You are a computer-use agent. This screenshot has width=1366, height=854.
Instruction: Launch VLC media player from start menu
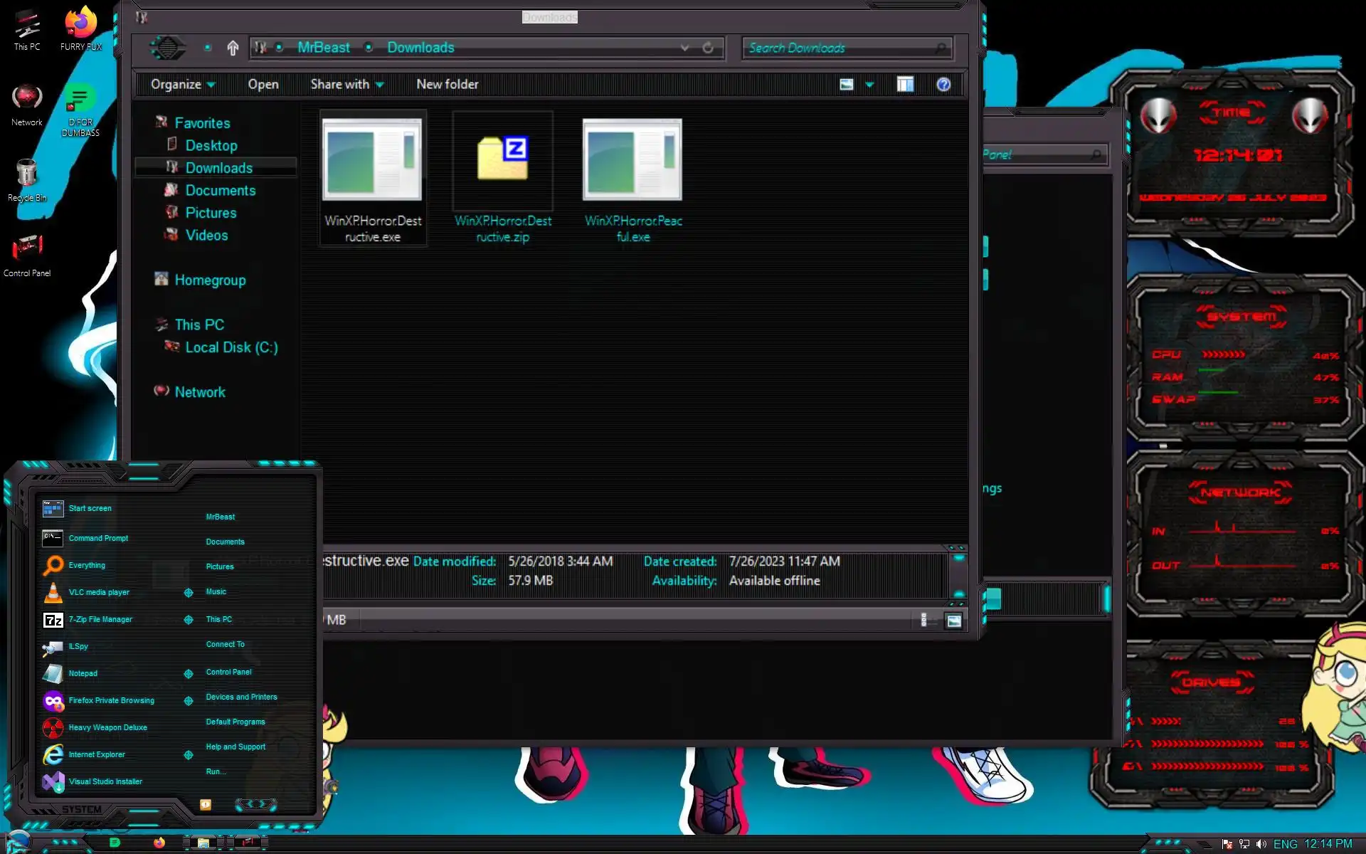click(98, 593)
